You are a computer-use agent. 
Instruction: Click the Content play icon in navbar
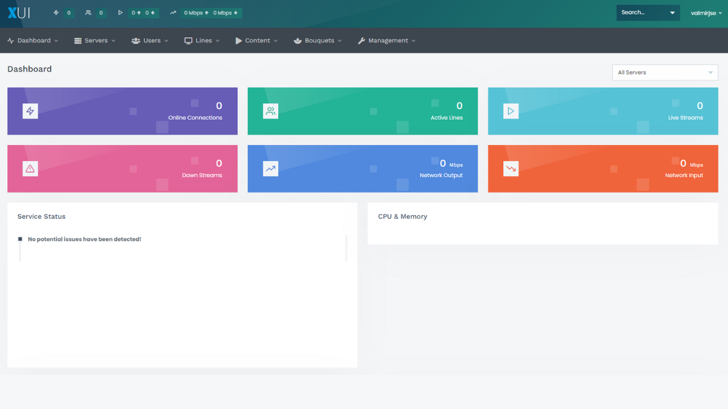[x=239, y=41]
